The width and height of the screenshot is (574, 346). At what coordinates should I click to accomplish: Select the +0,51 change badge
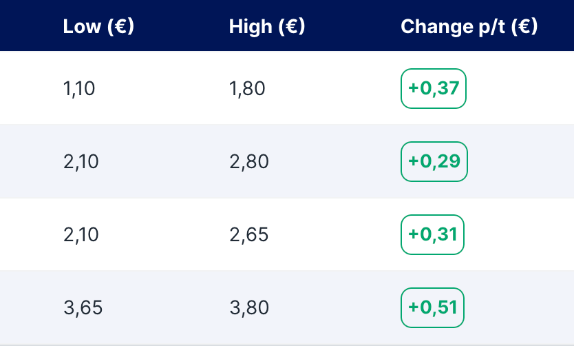coord(433,307)
